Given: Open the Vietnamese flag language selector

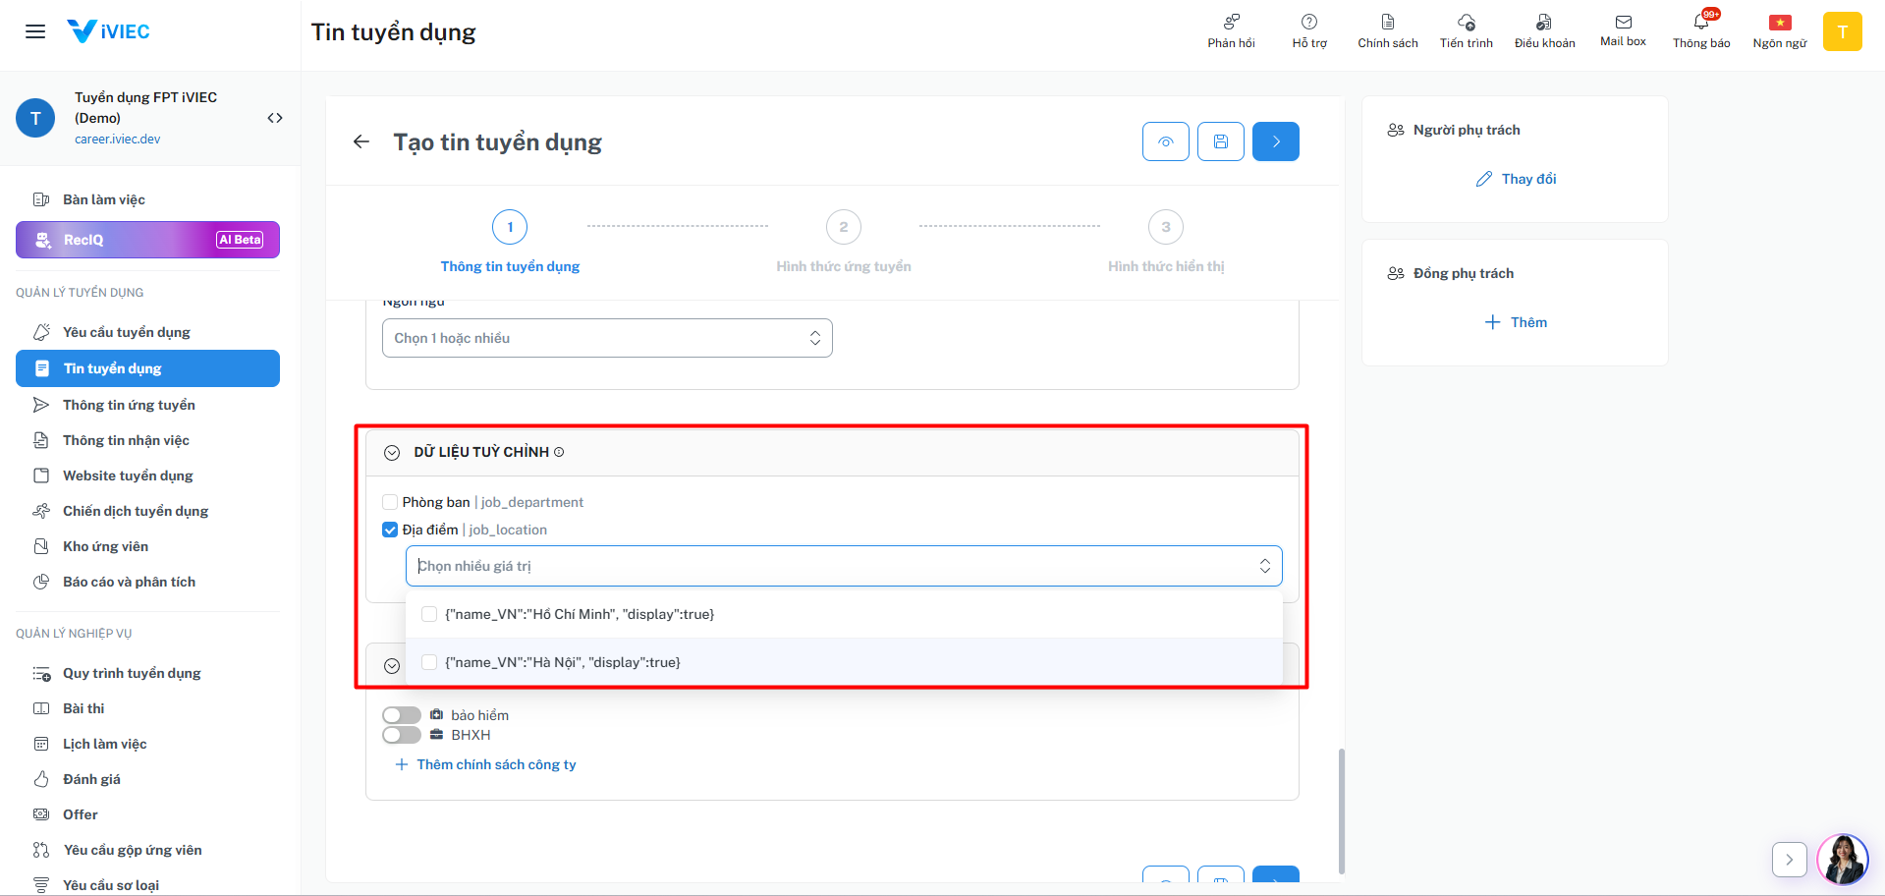Looking at the screenshot, I should tap(1780, 23).
